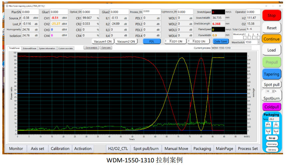The width and height of the screenshot is (286, 165).
Task: Click the Operator input field
Action: click(252, 12)
